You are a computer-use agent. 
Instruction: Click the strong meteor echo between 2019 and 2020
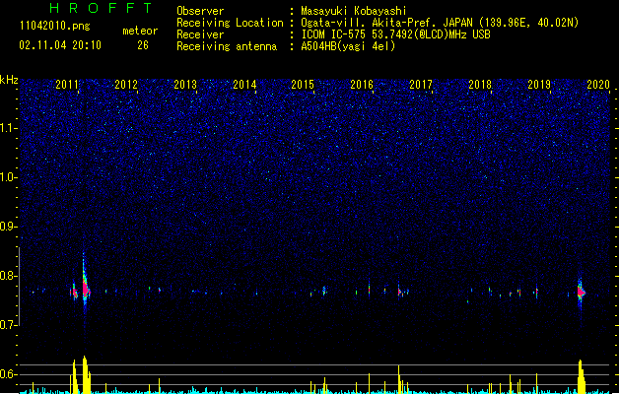pos(581,293)
